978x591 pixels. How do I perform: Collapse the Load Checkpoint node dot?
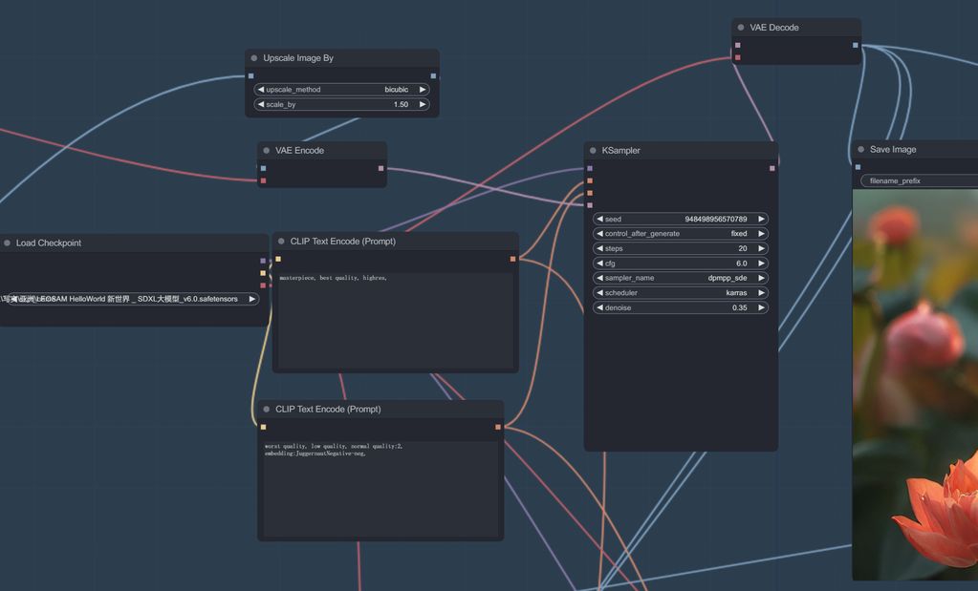coord(7,243)
